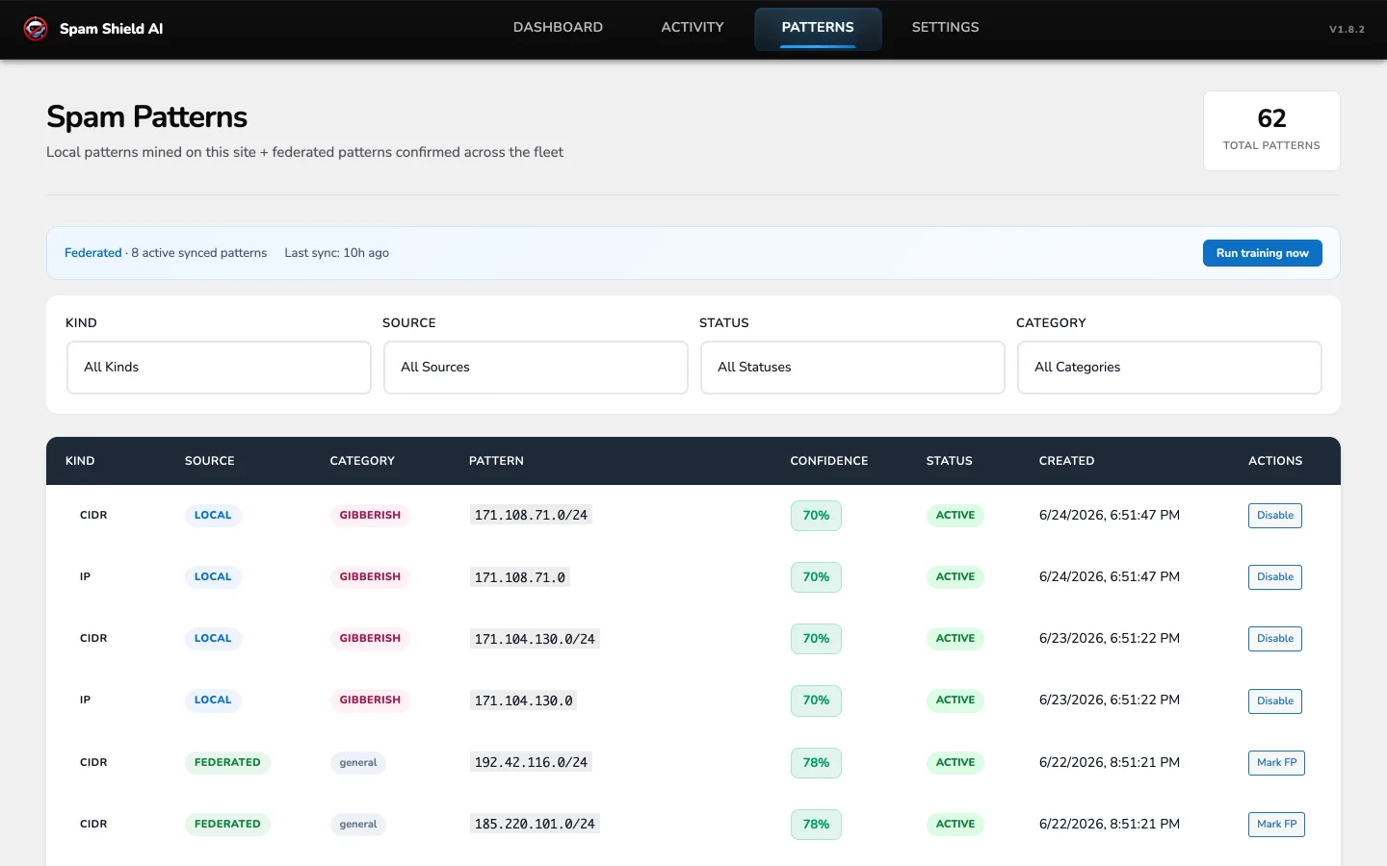Click the Actions column header
Screen dimensions: 1387x866
[1275, 461]
